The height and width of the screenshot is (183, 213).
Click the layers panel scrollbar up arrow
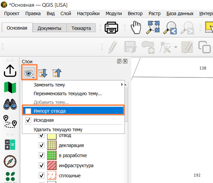[126, 85]
